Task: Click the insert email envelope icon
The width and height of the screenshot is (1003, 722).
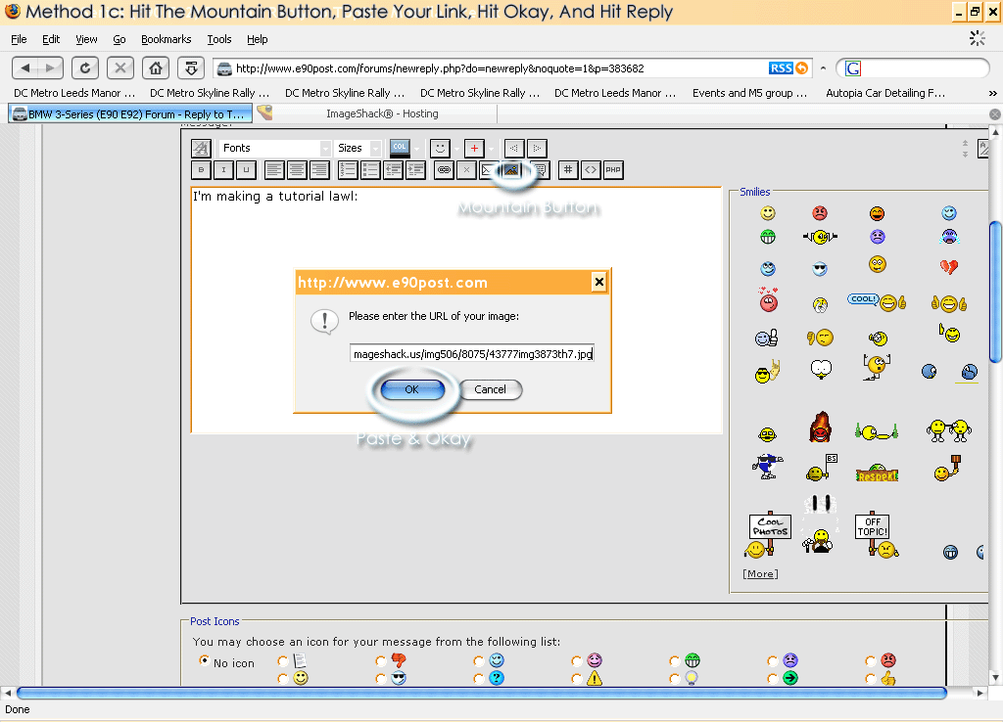Action: tap(488, 170)
